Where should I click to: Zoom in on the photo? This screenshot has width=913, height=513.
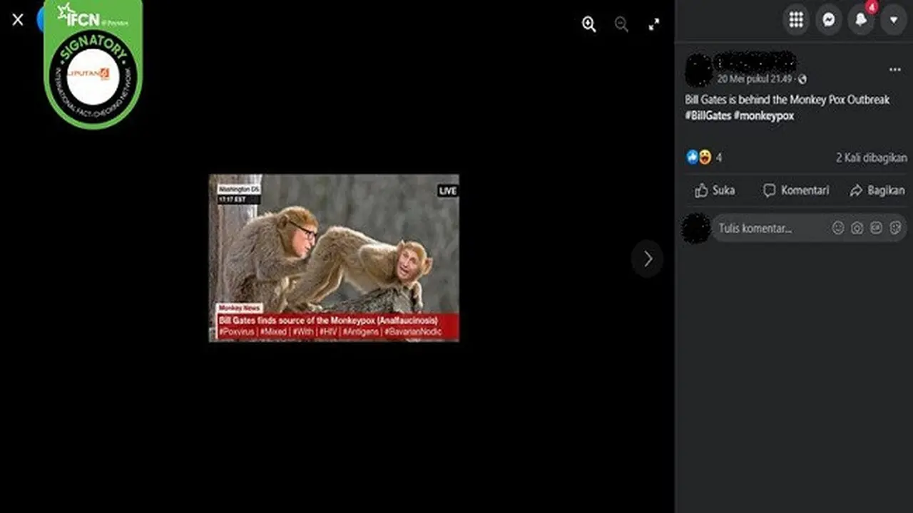(588, 24)
